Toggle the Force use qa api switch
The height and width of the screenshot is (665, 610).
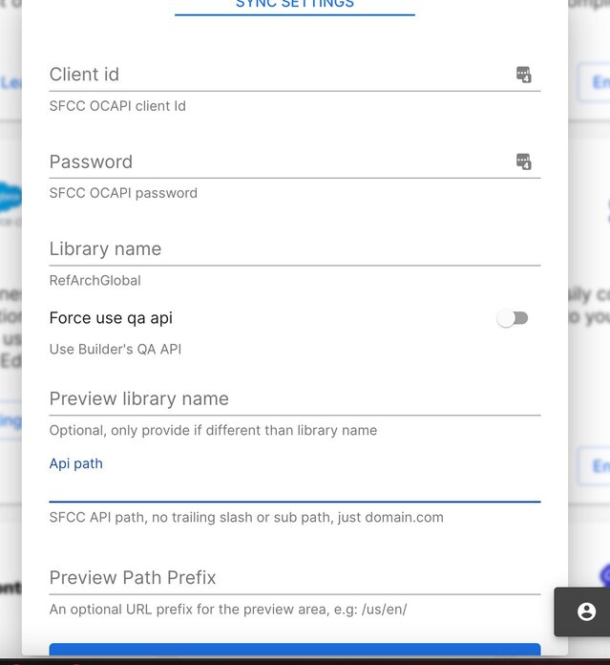(x=513, y=318)
